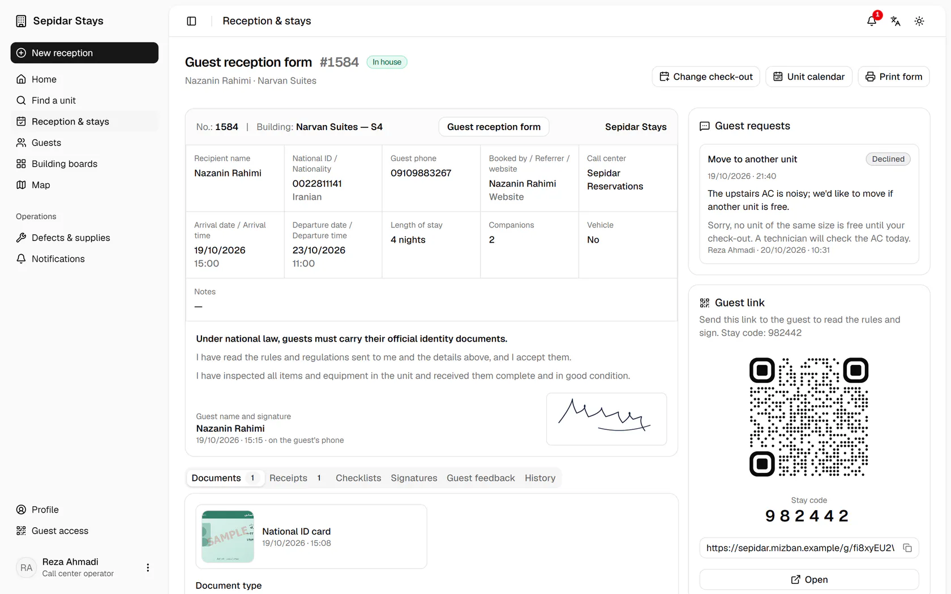
Task: Switch to the Receipts tab
Action: (296, 478)
